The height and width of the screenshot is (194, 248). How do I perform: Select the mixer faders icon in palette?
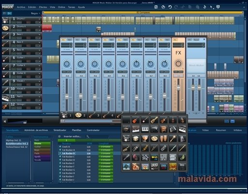click(164, 158)
